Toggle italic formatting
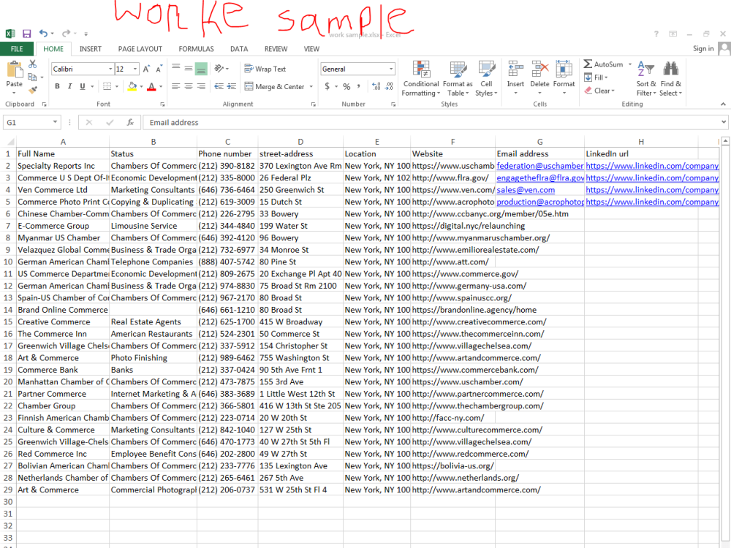 70,86
